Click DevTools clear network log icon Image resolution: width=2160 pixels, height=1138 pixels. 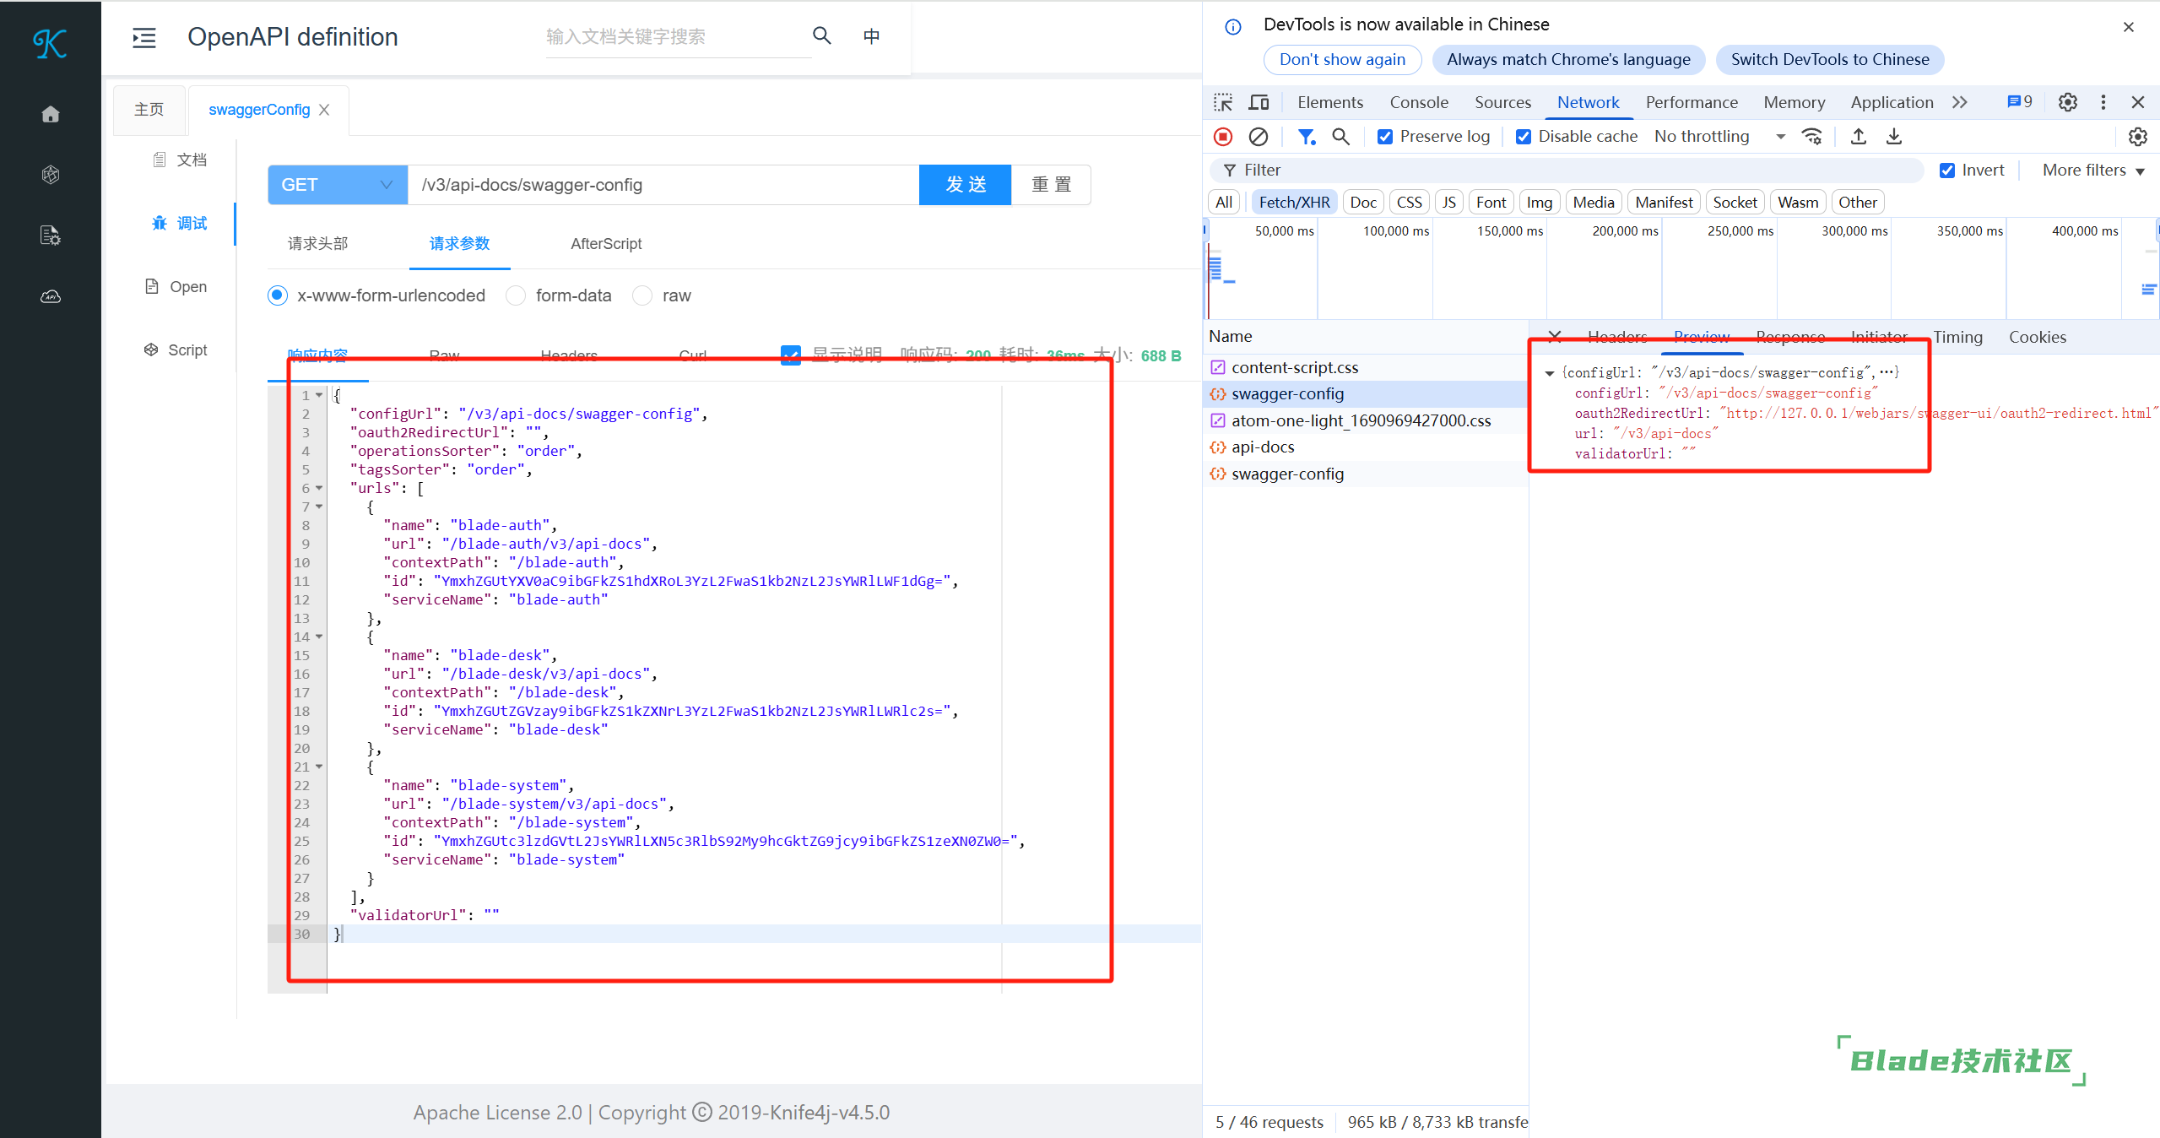[x=1258, y=136]
